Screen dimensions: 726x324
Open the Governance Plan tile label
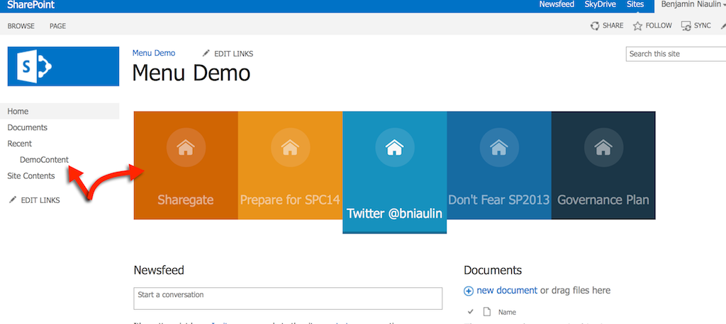pos(603,200)
